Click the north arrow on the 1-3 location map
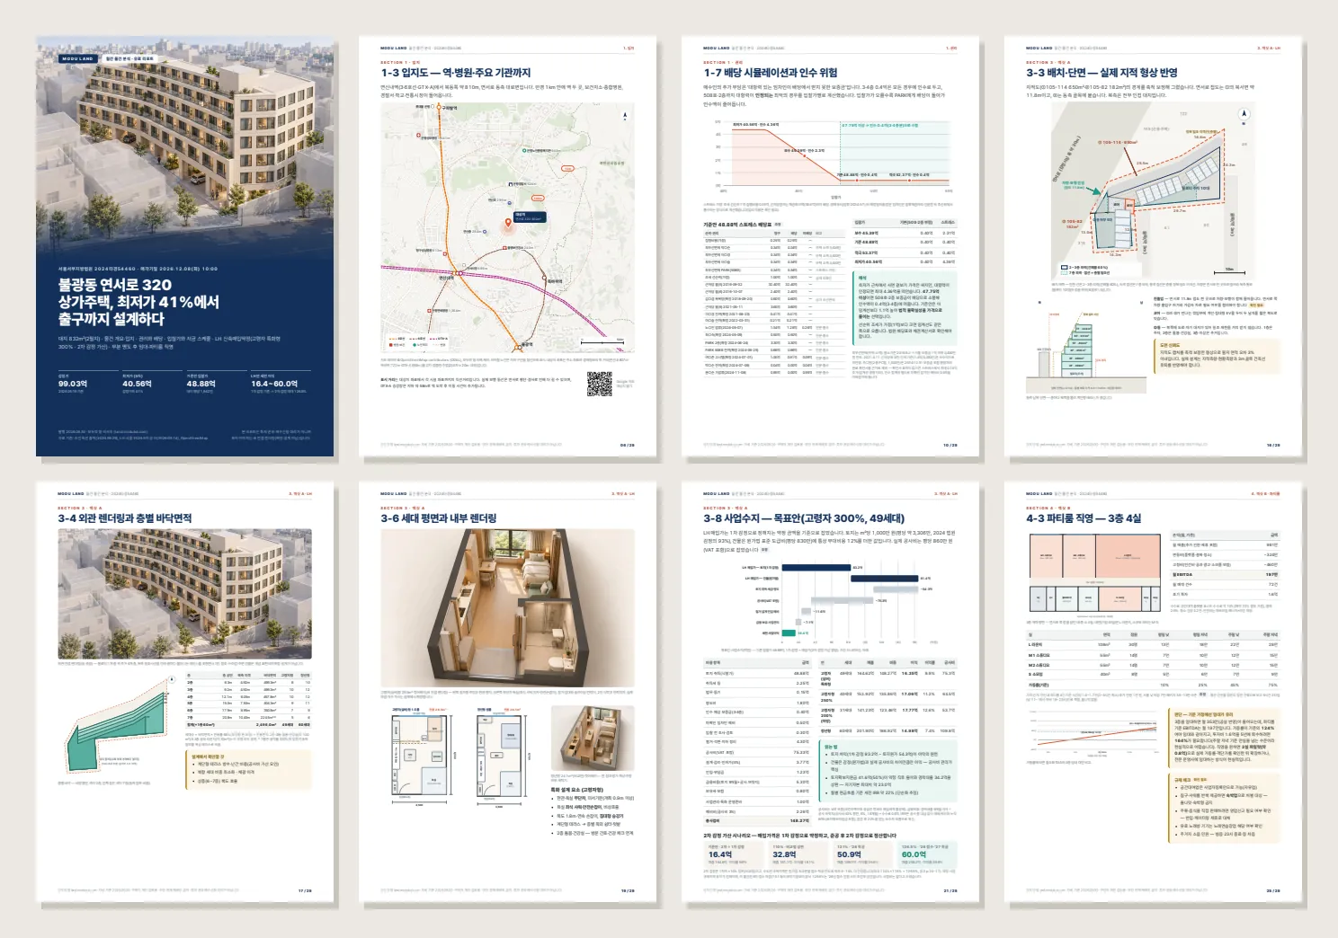Image resolution: width=1338 pixels, height=938 pixels. coord(624,115)
